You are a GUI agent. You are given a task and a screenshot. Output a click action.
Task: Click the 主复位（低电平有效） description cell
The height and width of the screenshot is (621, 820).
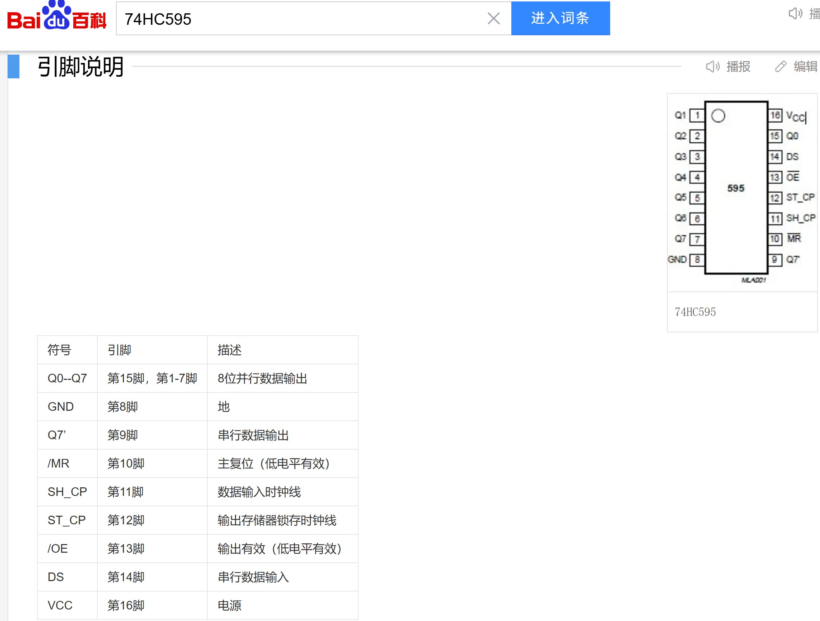[x=273, y=464]
